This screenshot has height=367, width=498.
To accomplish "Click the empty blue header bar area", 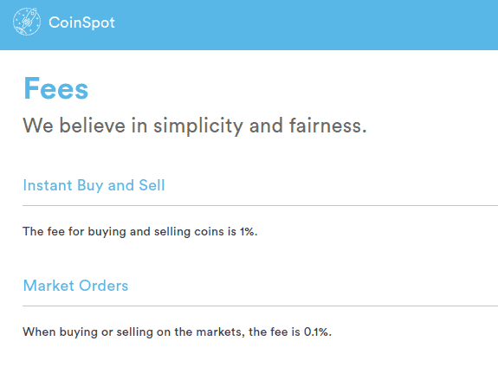I will (x=305, y=25).
